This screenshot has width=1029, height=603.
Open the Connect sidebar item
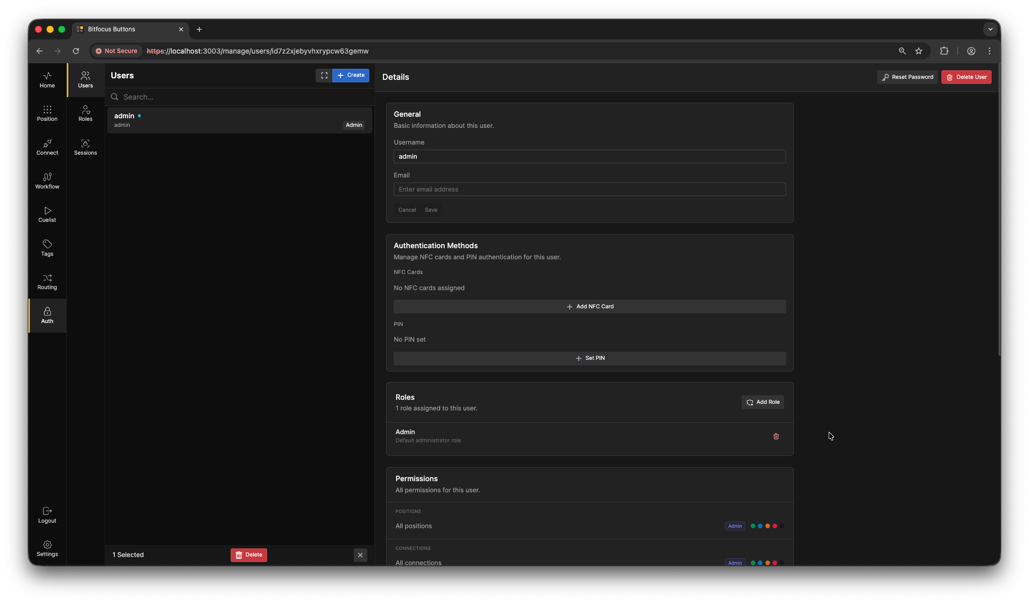47,147
